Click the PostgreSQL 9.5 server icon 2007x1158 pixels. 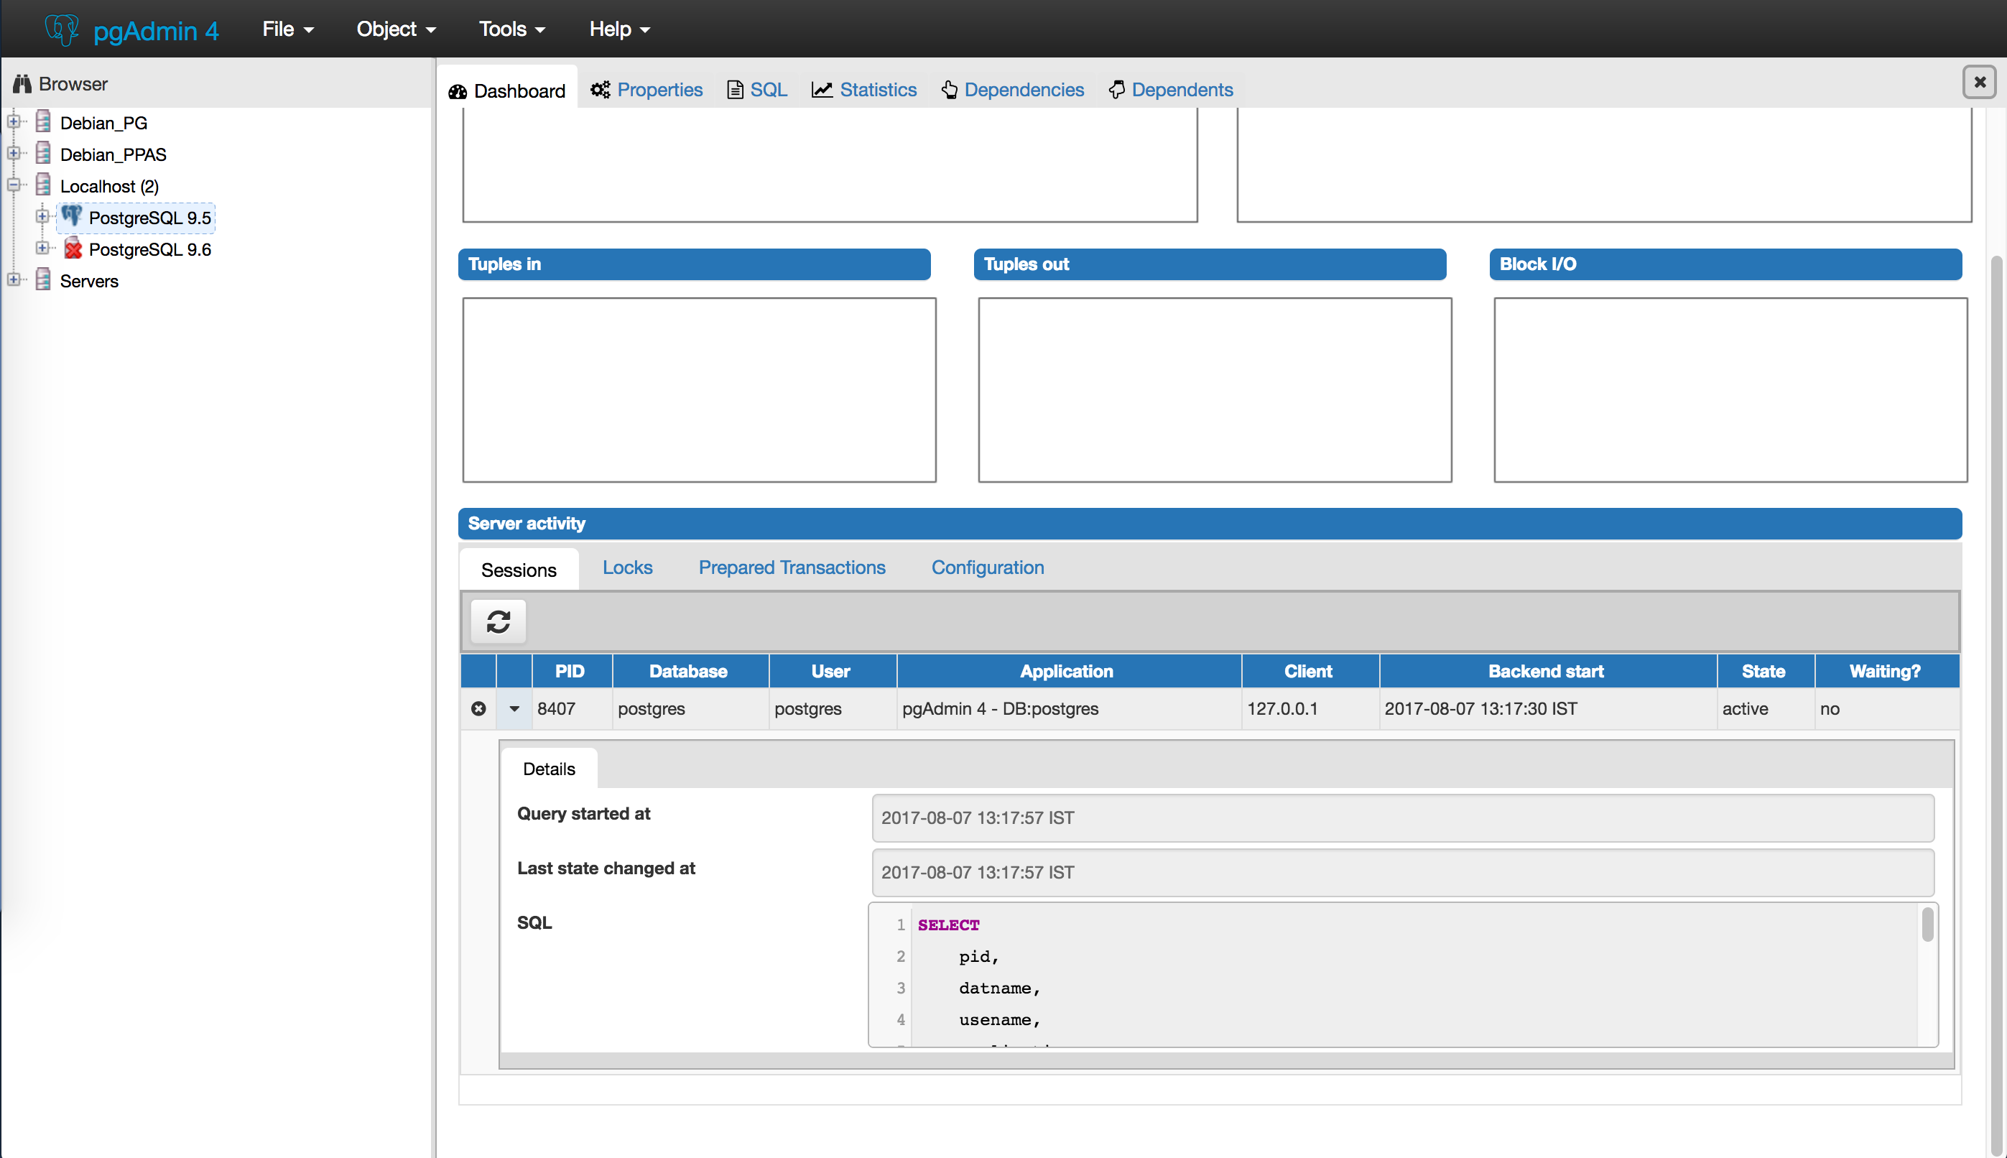click(72, 216)
